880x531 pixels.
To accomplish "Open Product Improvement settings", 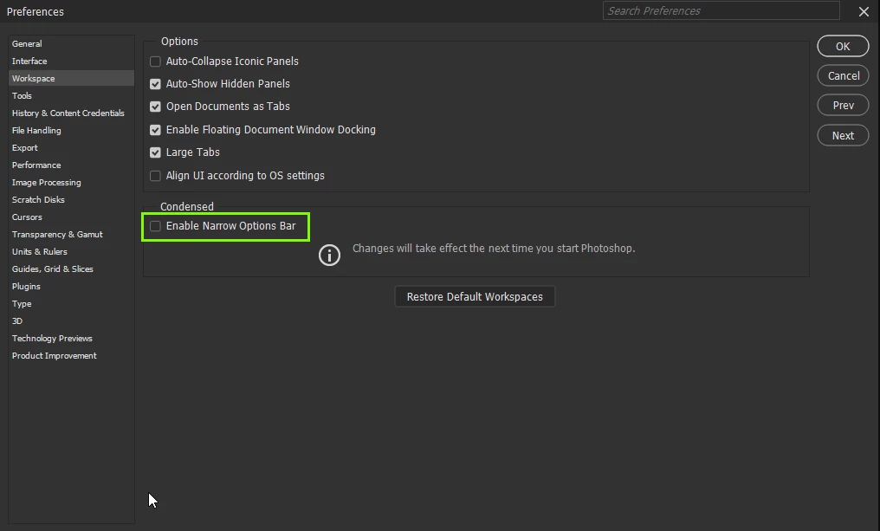I will point(71,356).
